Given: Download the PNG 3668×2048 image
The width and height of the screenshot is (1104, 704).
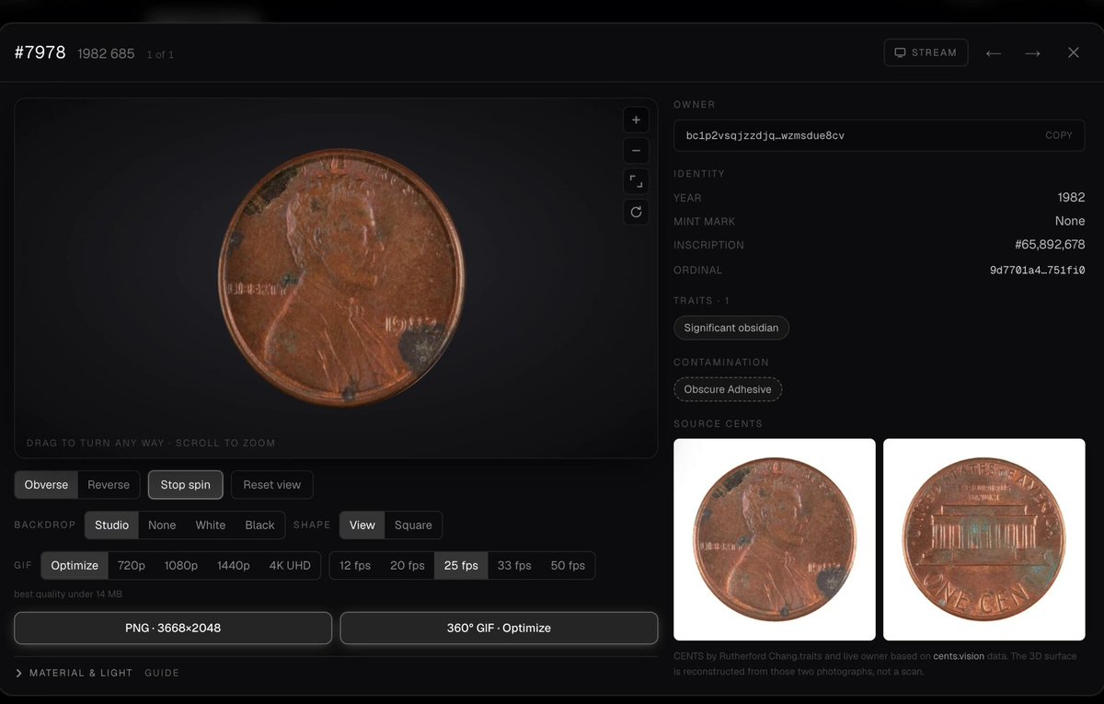Looking at the screenshot, I should click(173, 628).
